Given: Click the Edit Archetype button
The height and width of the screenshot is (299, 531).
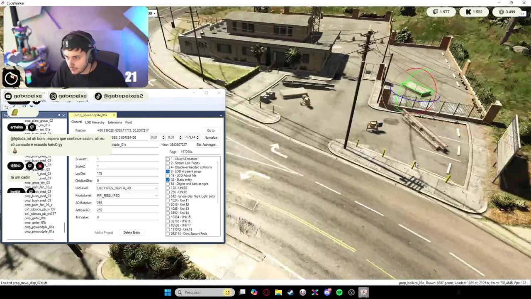Looking at the screenshot, I should (207, 145).
